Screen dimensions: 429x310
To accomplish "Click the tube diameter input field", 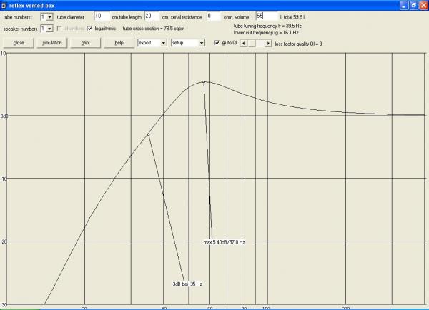I will [x=101, y=16].
